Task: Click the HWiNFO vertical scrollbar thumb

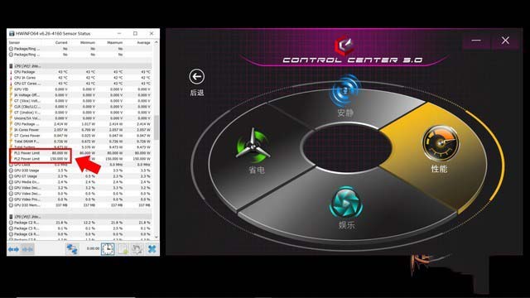Action: pos(157,127)
